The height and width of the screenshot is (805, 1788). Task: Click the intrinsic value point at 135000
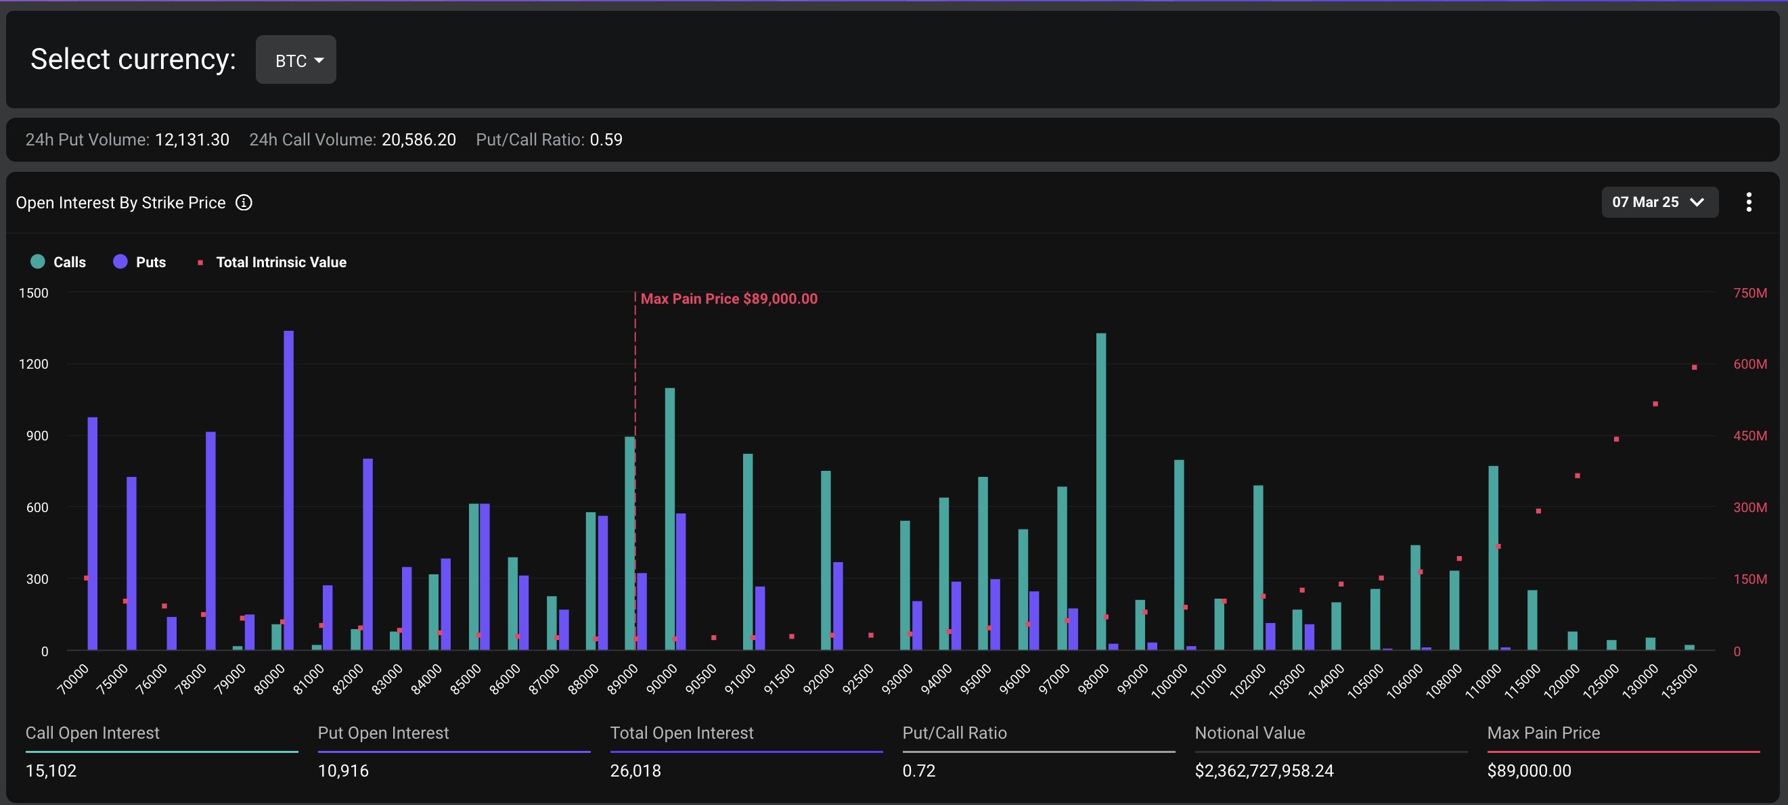tap(1695, 367)
